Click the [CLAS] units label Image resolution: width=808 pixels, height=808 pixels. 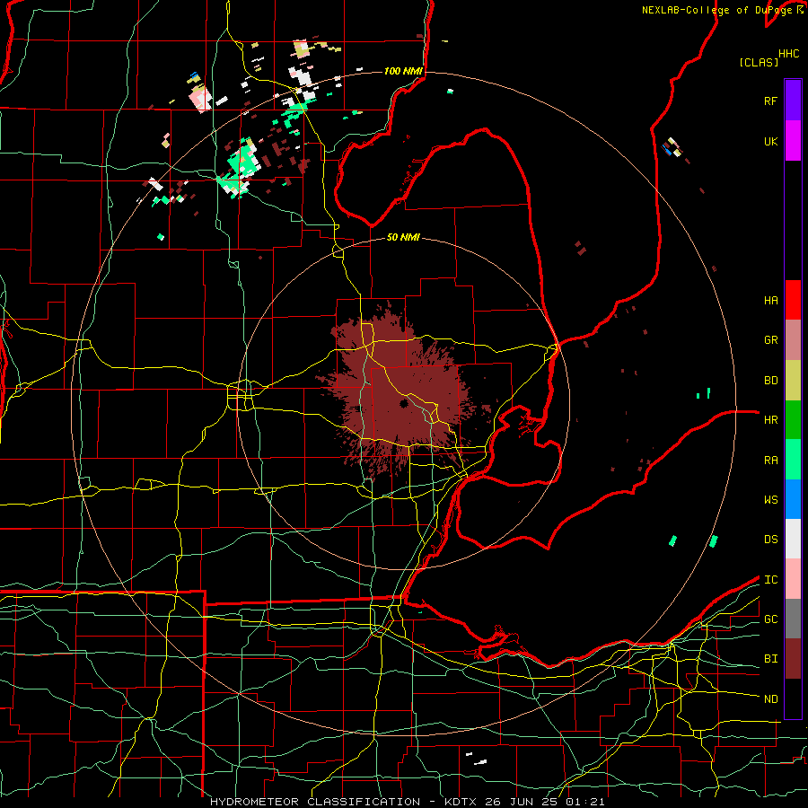point(759,62)
